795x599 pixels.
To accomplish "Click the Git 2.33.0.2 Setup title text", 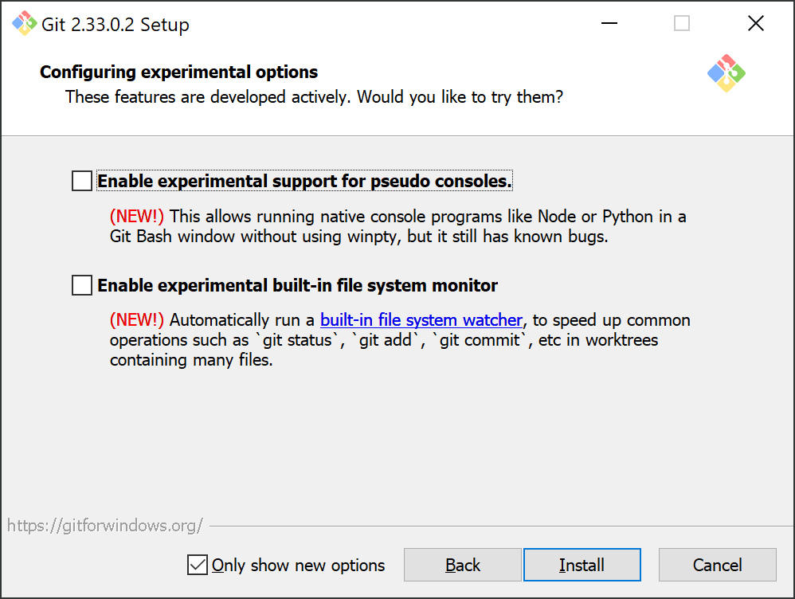I will click(115, 25).
